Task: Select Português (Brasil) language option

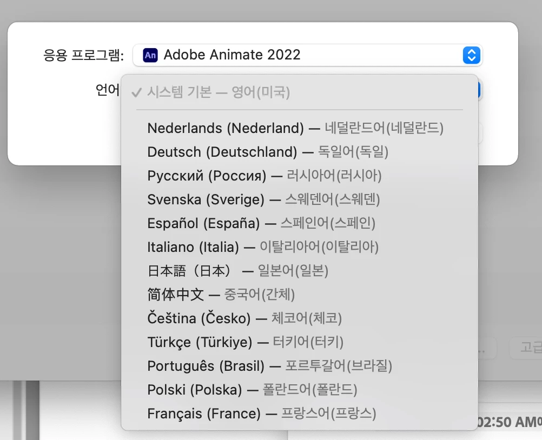Action: tap(299, 366)
